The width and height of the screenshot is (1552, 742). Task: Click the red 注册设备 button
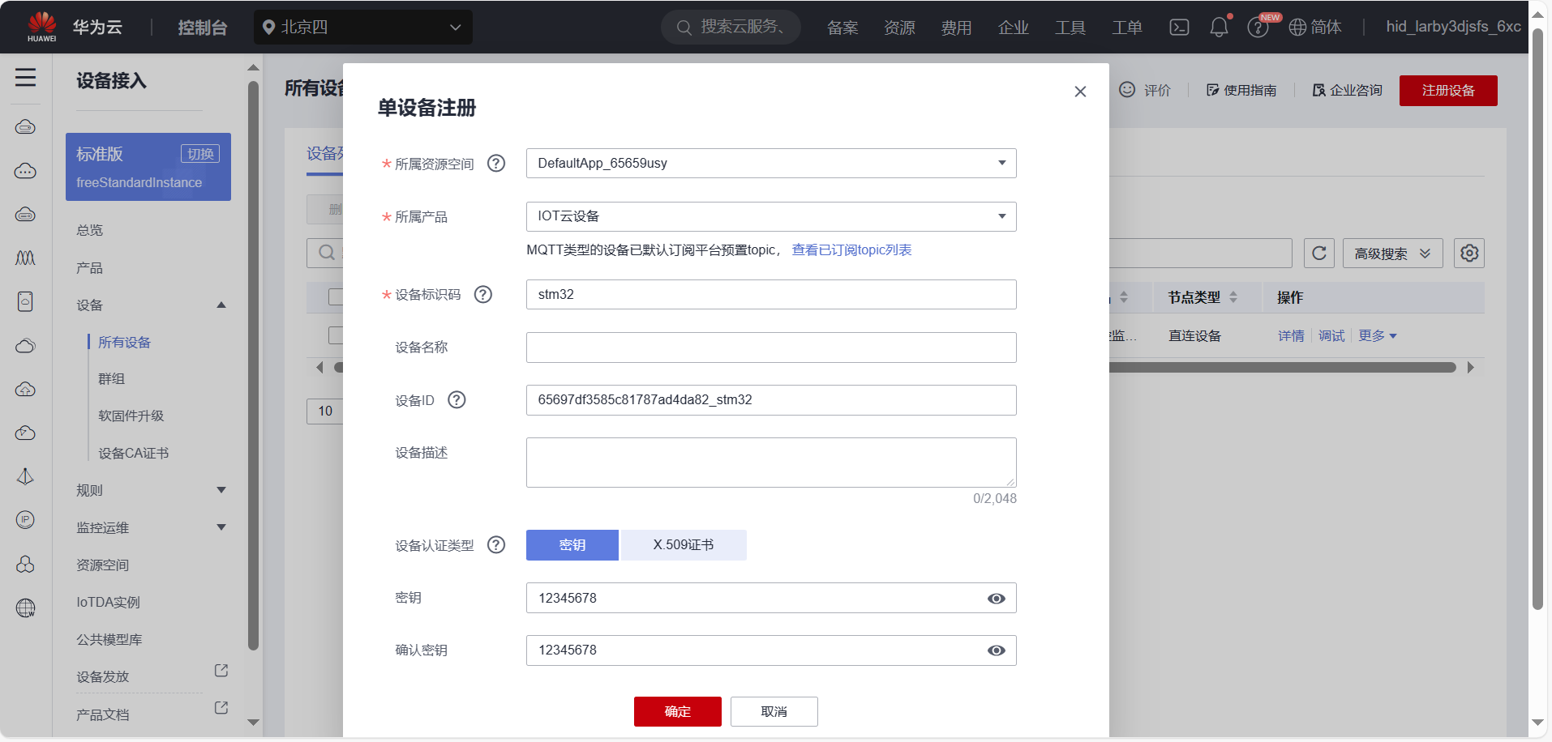[1448, 90]
